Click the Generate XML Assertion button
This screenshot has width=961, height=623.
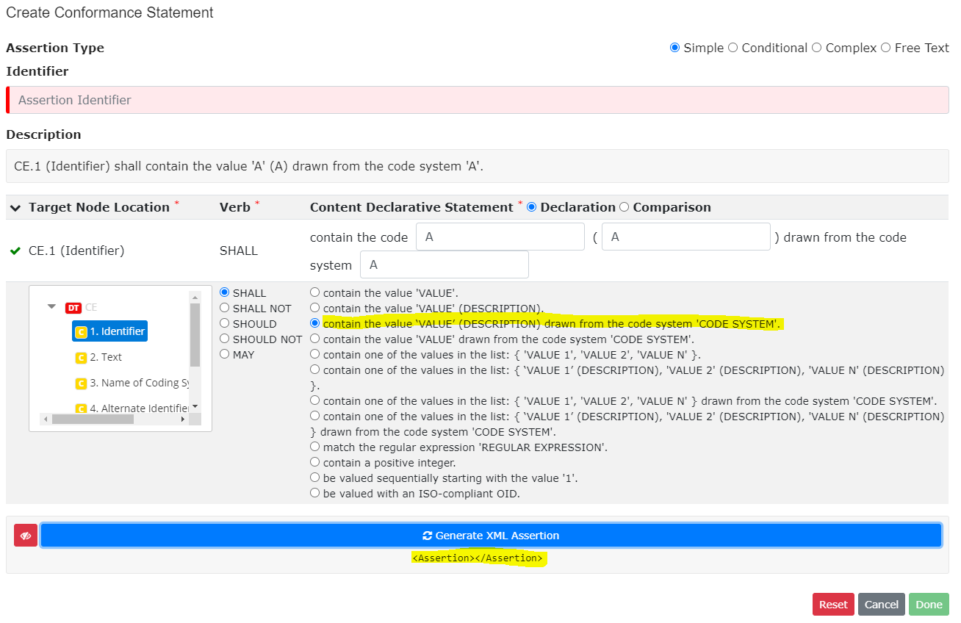click(491, 536)
